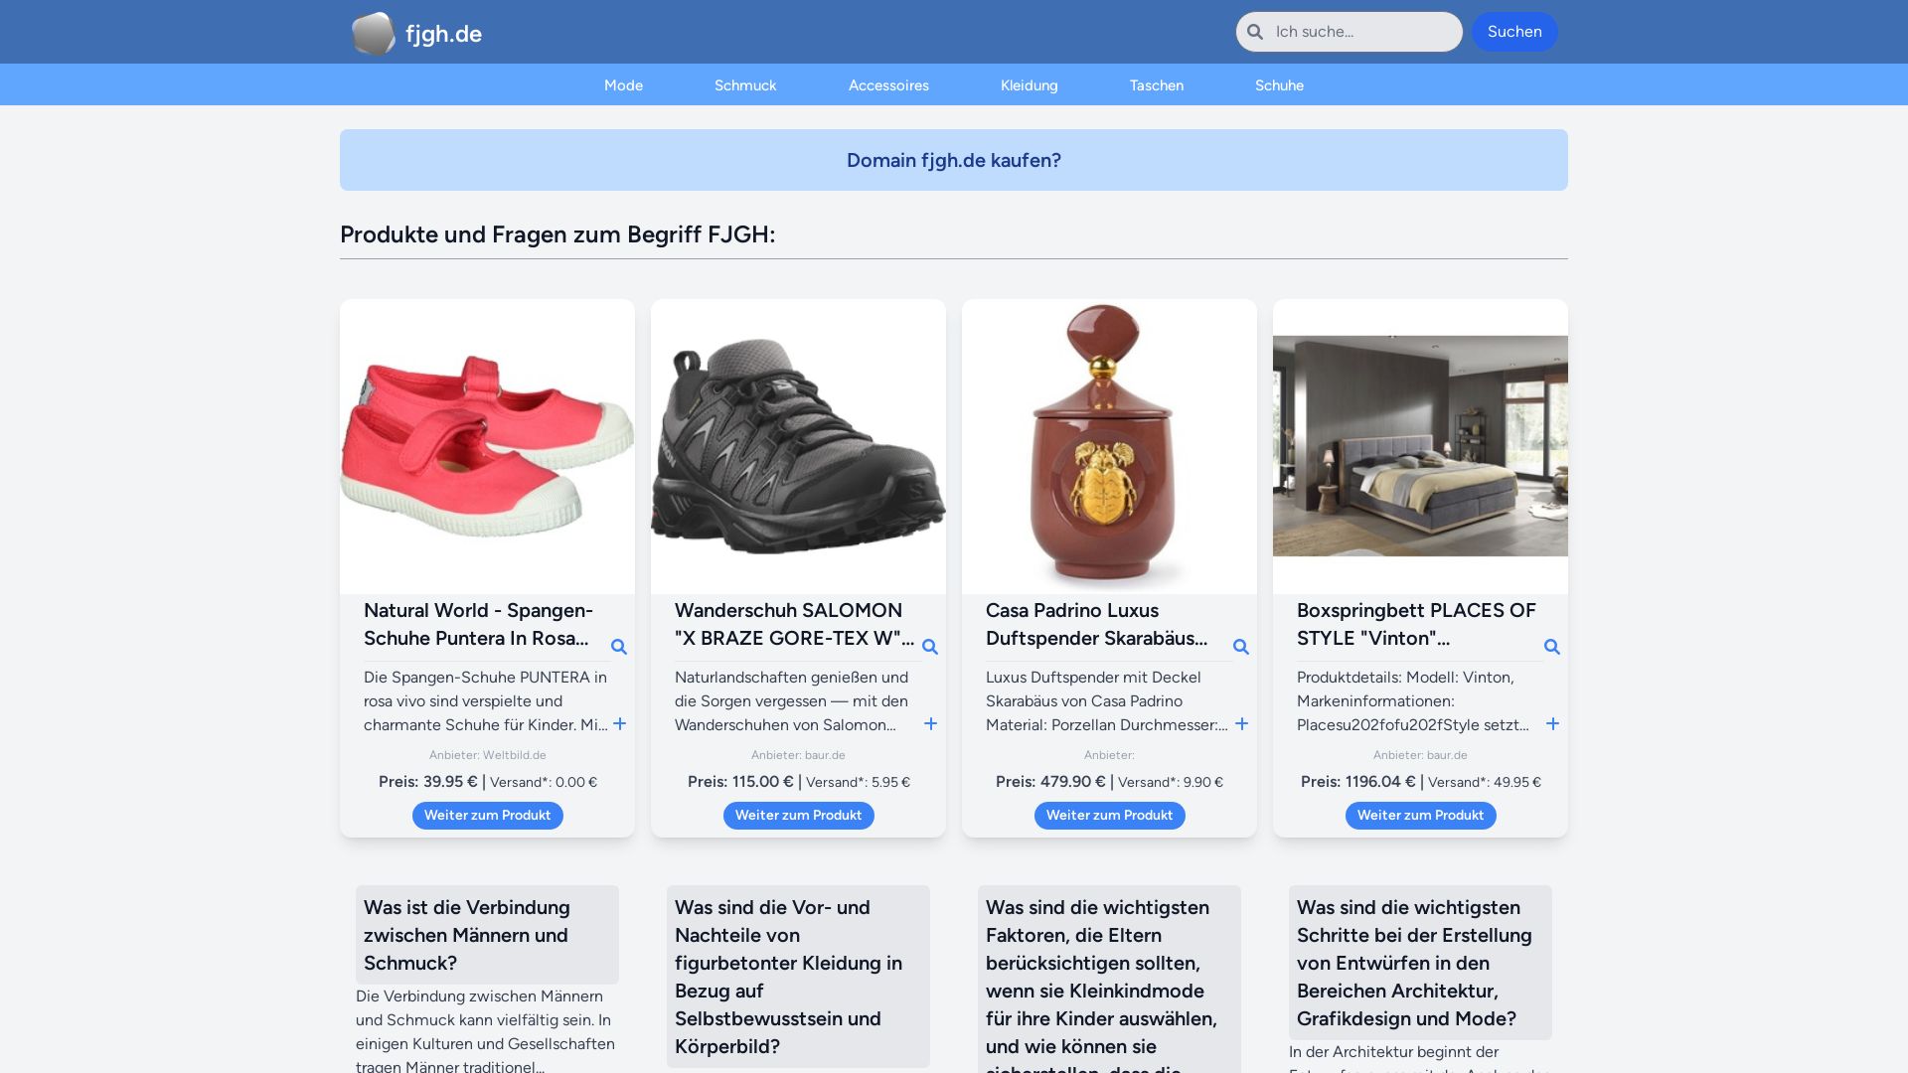1908x1073 pixels.
Task: Click 'Versand*: 49.95 €' text
Action: [1485, 782]
